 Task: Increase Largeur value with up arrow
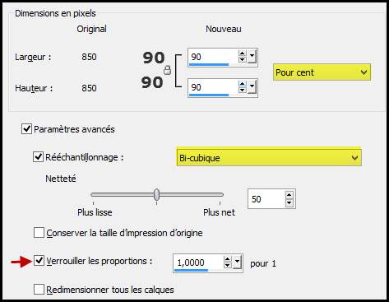(243, 53)
